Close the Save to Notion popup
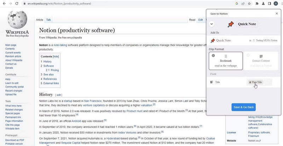 point(277,13)
